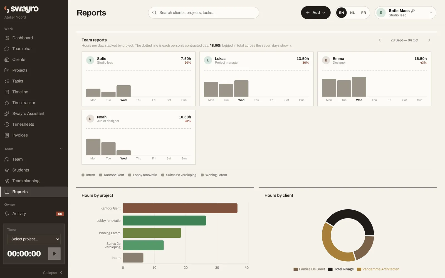Open the Select project dropdown in Timer
The image size is (445, 278).
point(34,239)
